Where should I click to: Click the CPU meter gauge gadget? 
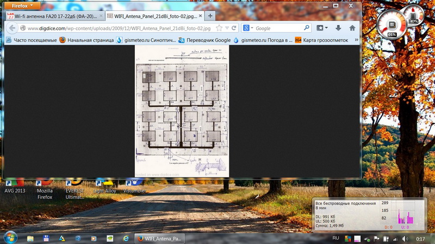point(391,25)
